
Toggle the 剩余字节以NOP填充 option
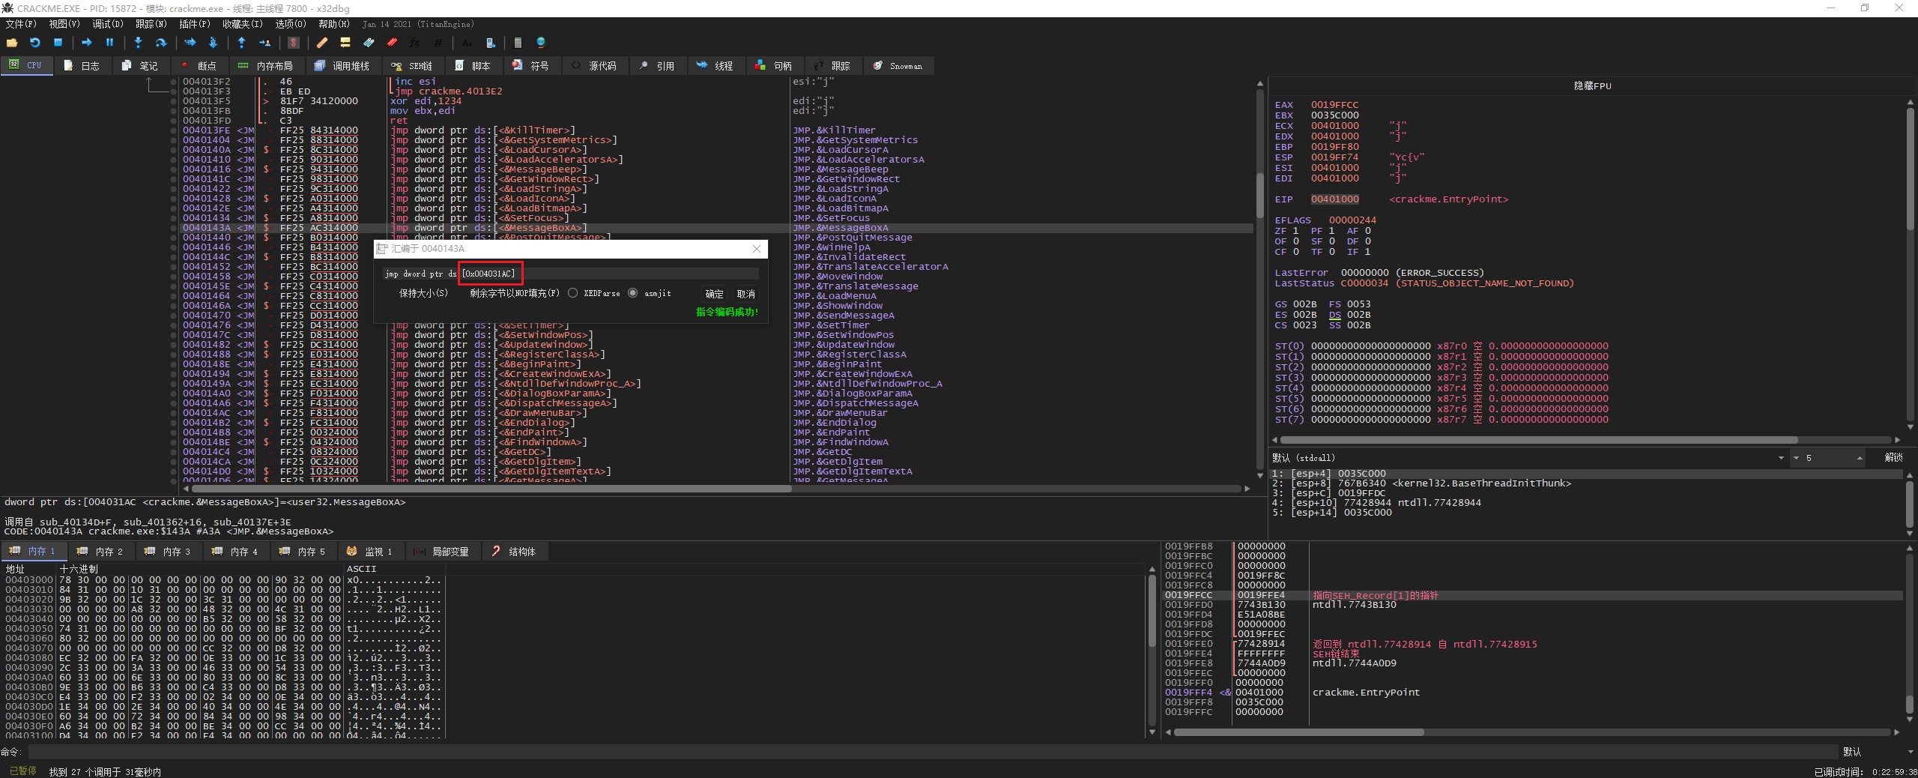tap(514, 293)
